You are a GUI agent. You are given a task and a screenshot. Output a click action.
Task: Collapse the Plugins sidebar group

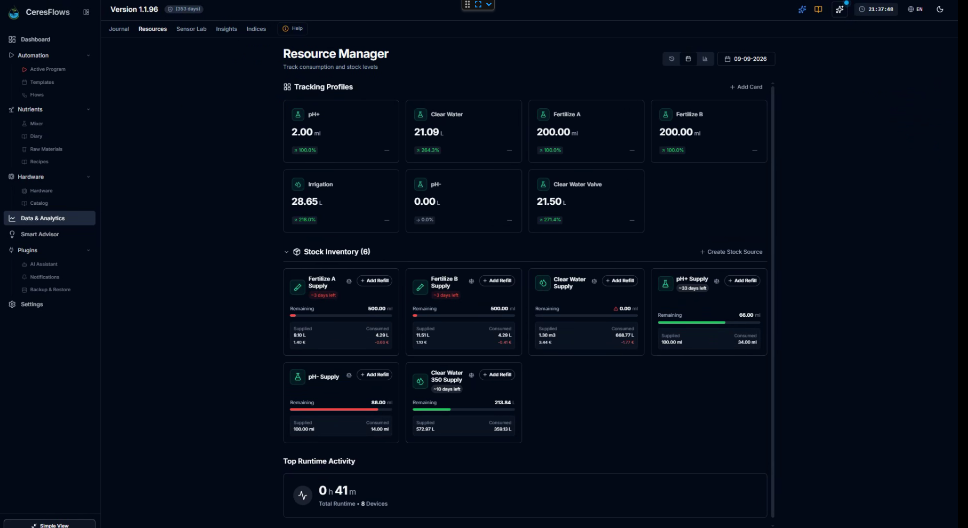tap(88, 250)
